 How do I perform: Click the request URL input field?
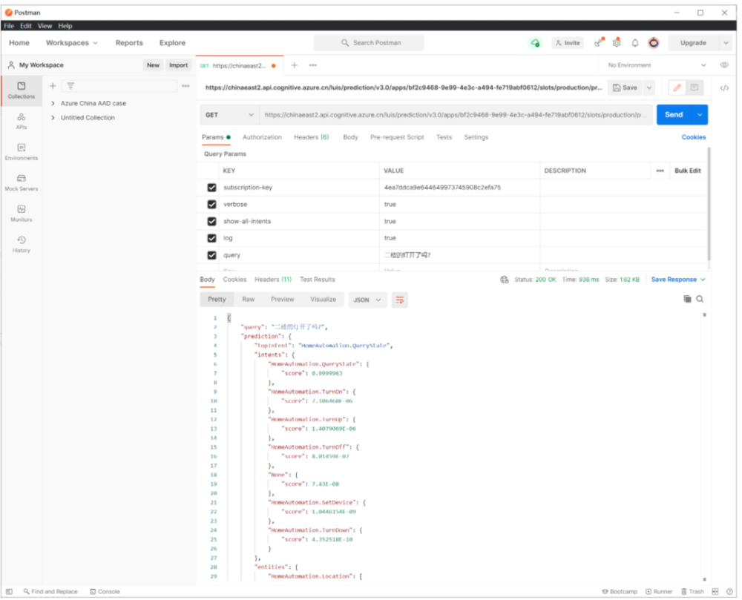coord(456,115)
